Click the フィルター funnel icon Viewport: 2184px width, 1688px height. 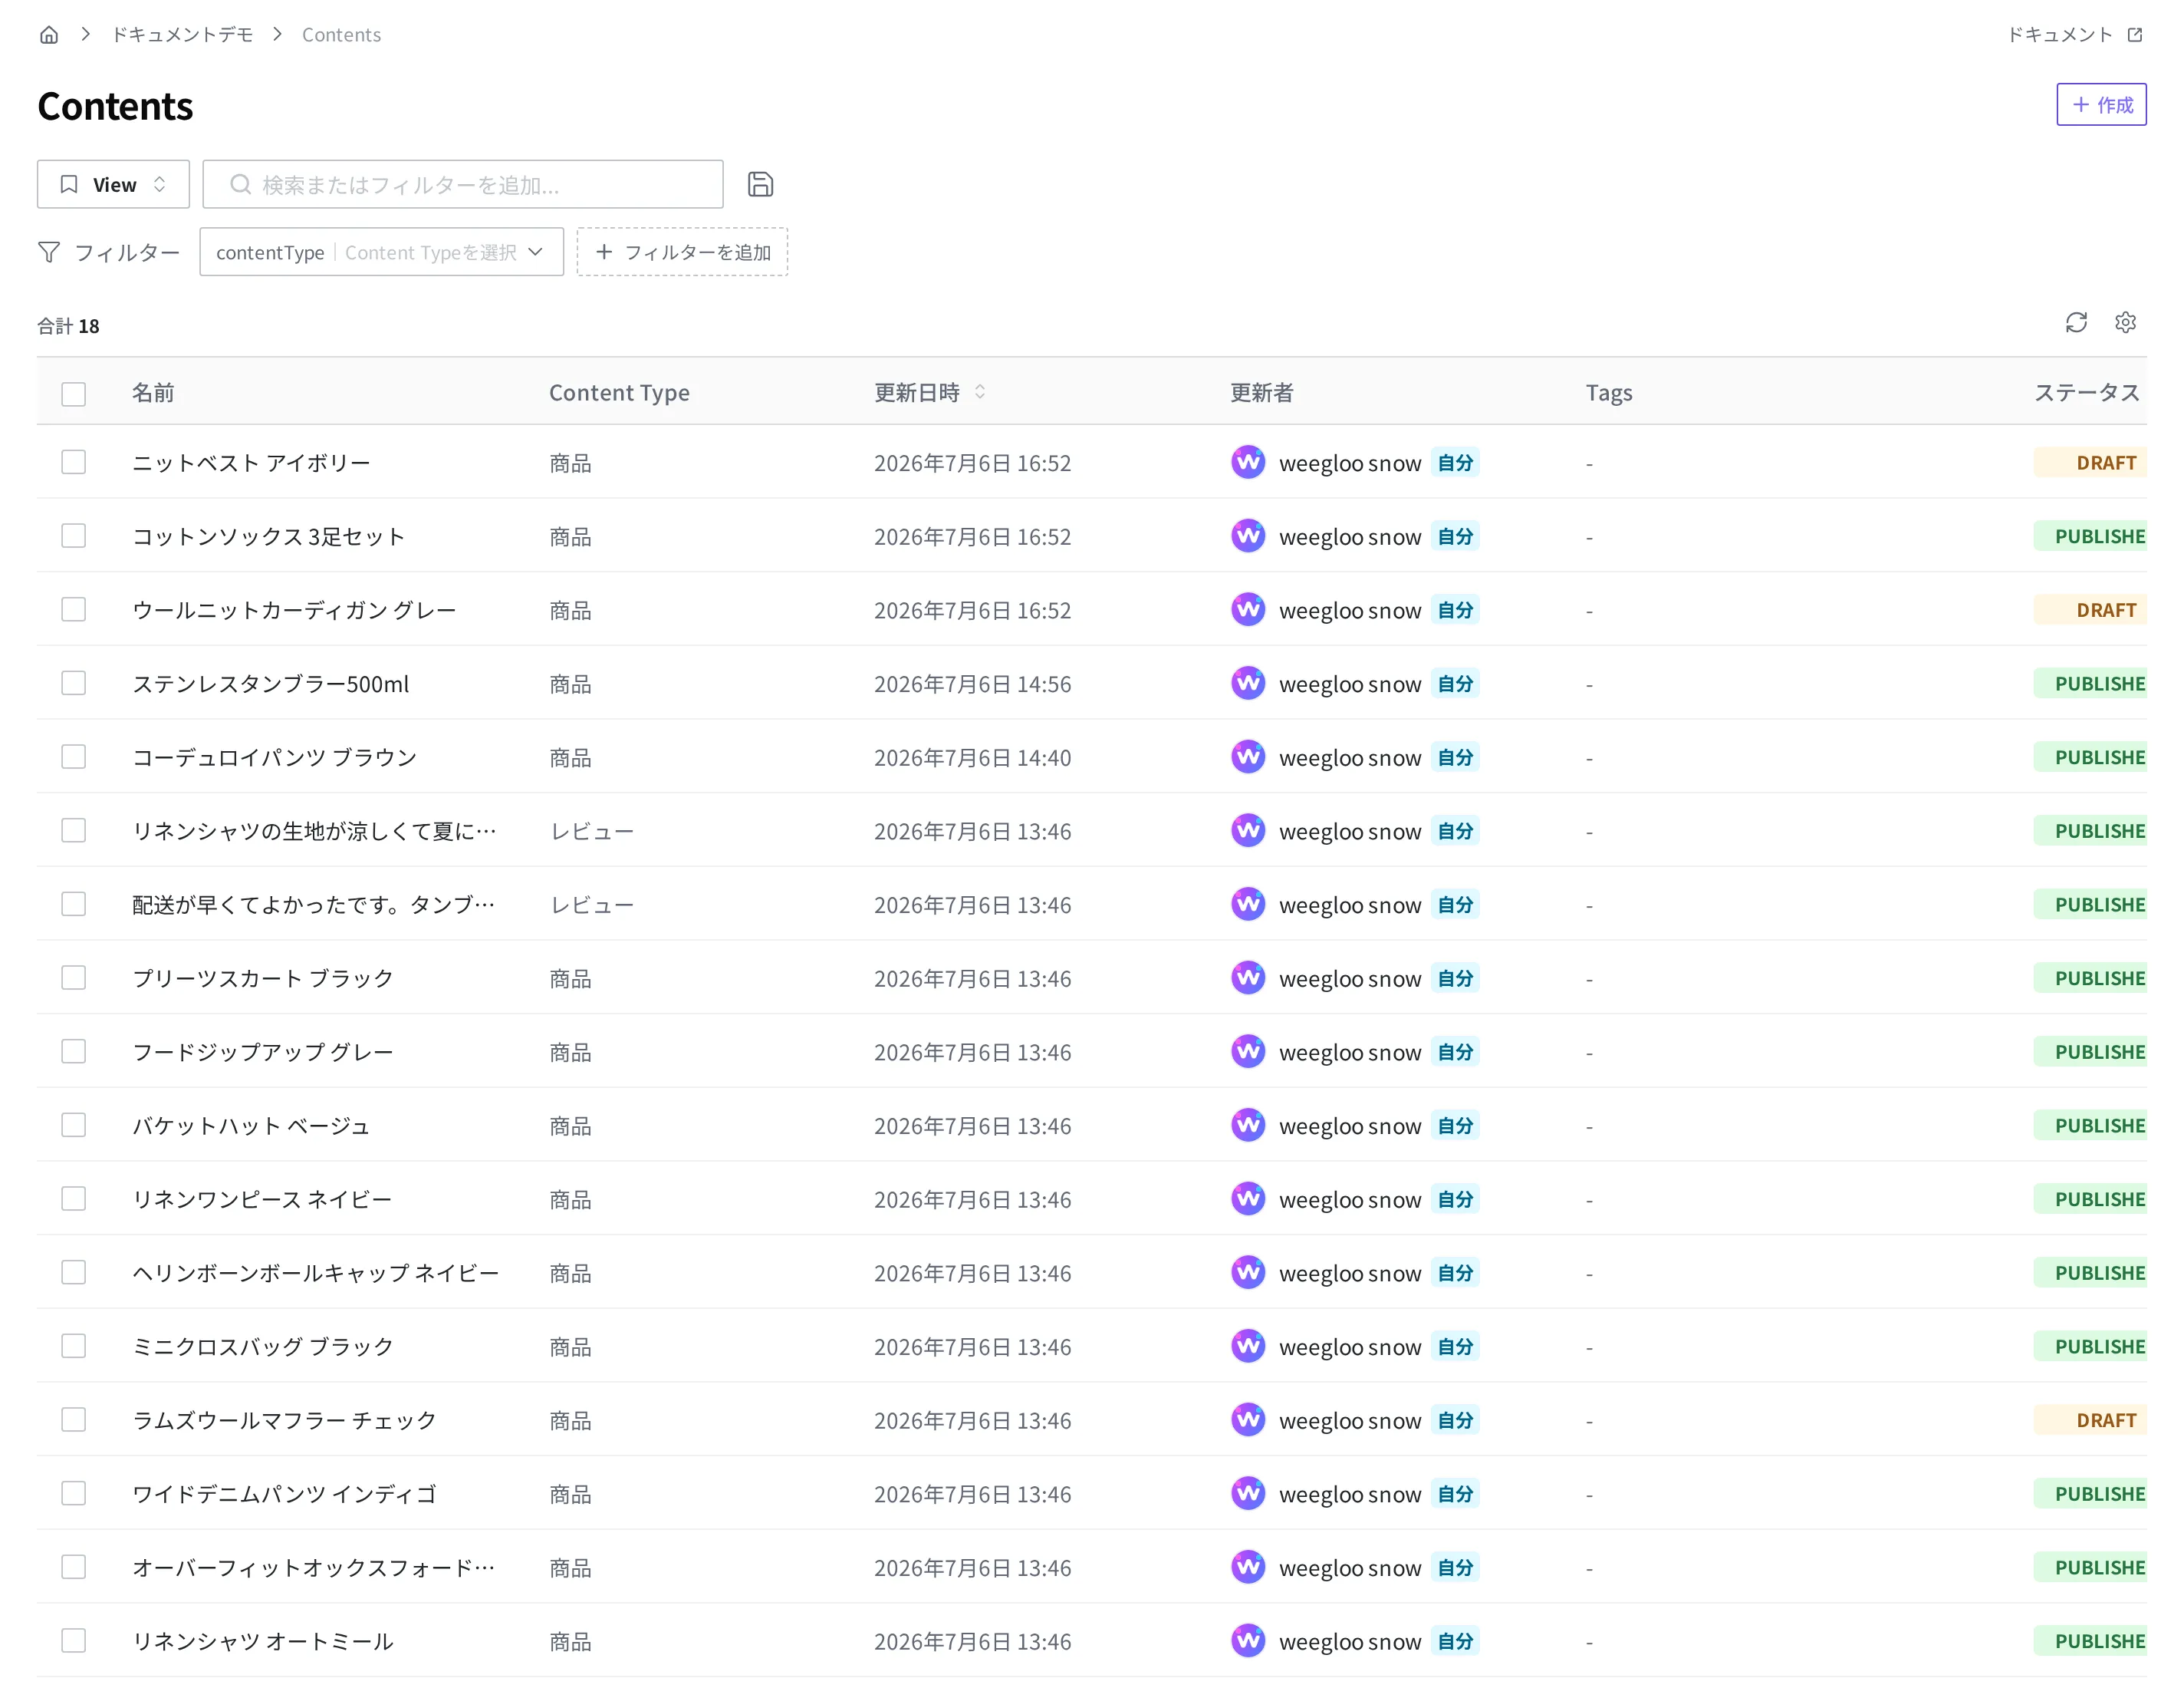pos(49,252)
